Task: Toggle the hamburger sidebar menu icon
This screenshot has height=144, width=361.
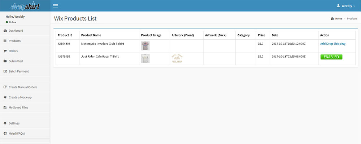Action: click(56, 6)
